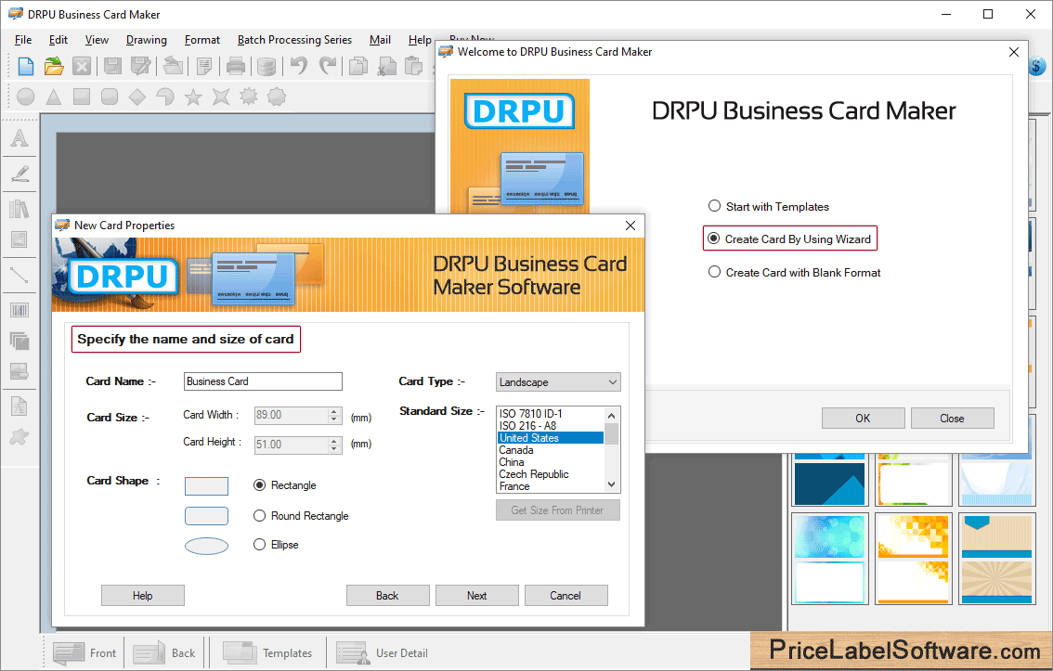Open the Batch Processing Series menu
Image resolution: width=1053 pixels, height=671 pixels.
click(x=294, y=40)
